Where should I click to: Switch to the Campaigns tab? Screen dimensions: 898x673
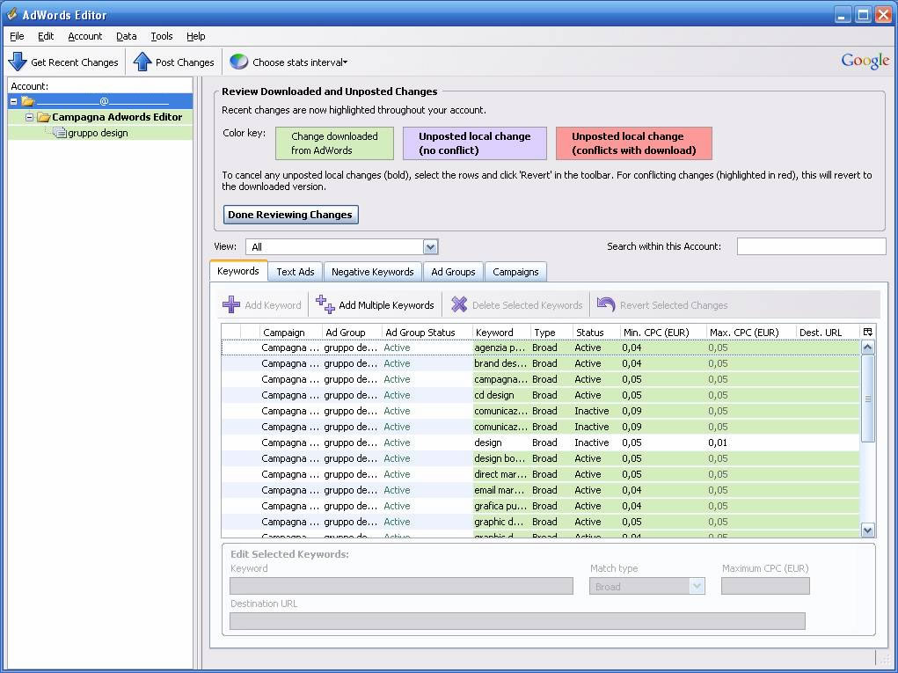515,272
